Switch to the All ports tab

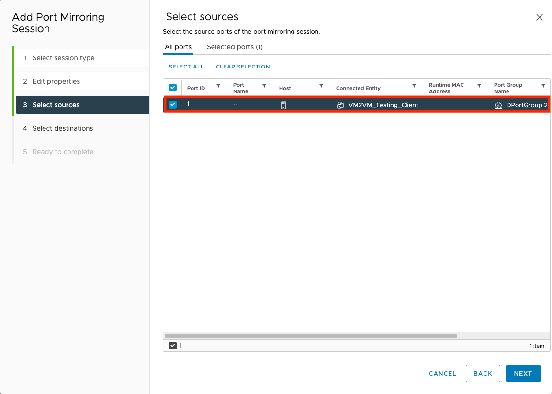178,47
